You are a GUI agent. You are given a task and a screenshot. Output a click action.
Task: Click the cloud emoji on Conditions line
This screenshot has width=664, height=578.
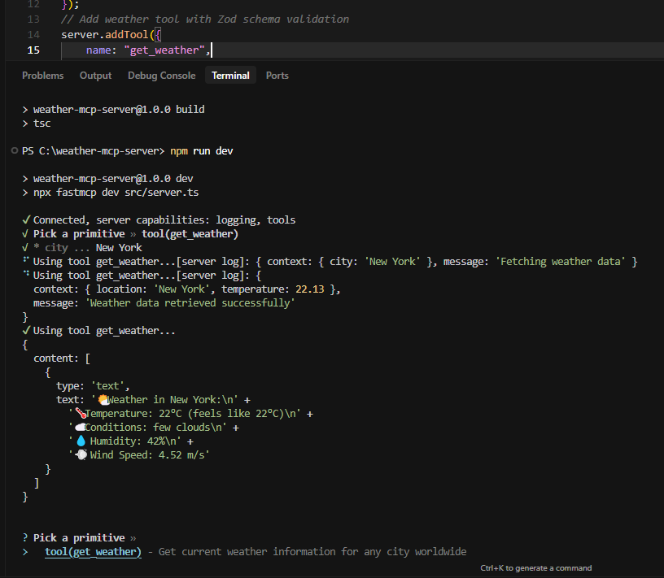pyautogui.click(x=80, y=428)
